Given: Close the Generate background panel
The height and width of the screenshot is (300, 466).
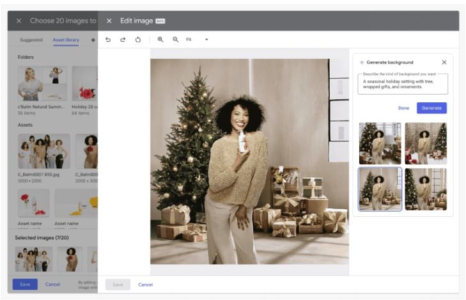Looking at the screenshot, I should [444, 62].
